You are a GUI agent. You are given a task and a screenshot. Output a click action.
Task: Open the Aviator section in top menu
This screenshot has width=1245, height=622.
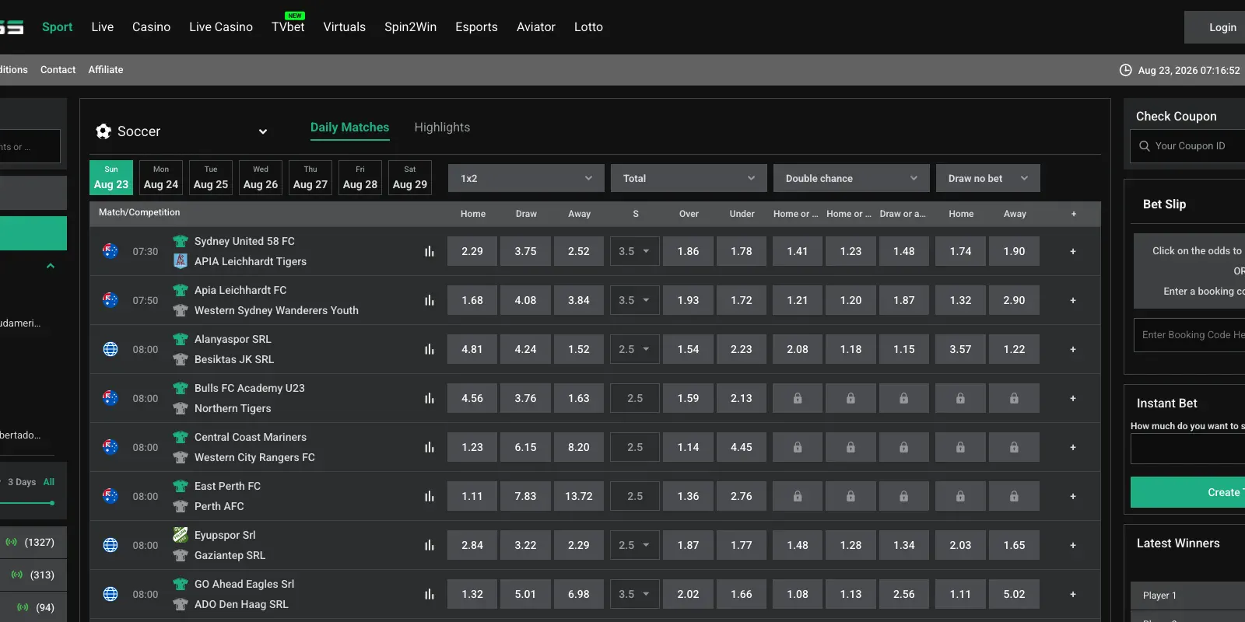pos(536,27)
